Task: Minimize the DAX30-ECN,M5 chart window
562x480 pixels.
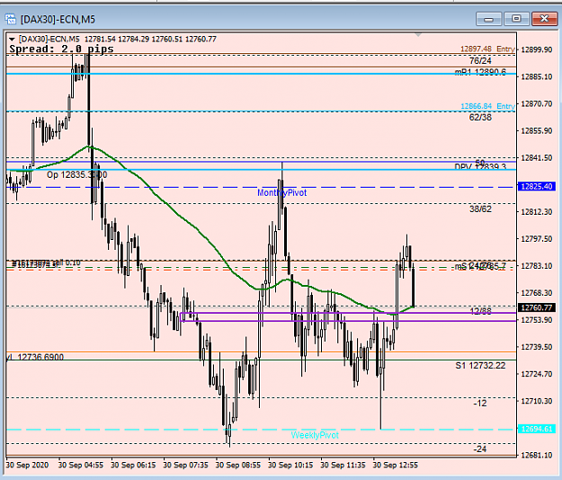Action: coord(488,19)
